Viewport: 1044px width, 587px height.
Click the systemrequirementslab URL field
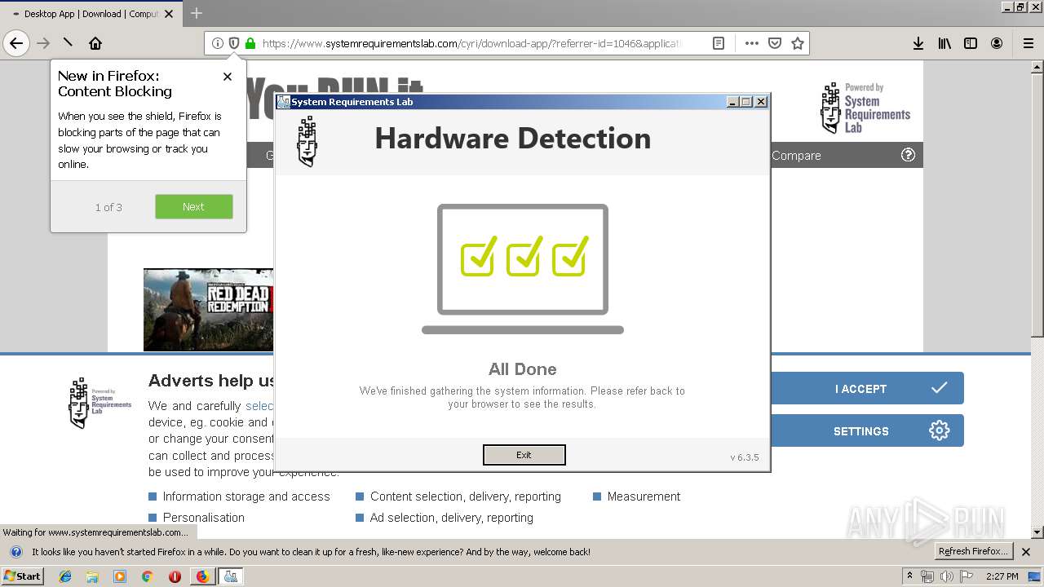(471, 43)
